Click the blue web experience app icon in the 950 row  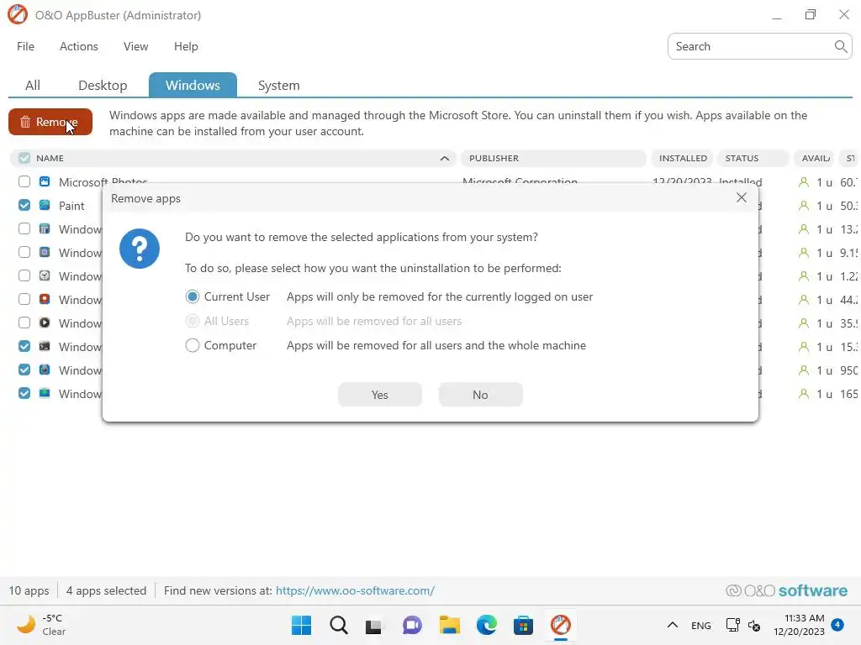click(x=45, y=370)
